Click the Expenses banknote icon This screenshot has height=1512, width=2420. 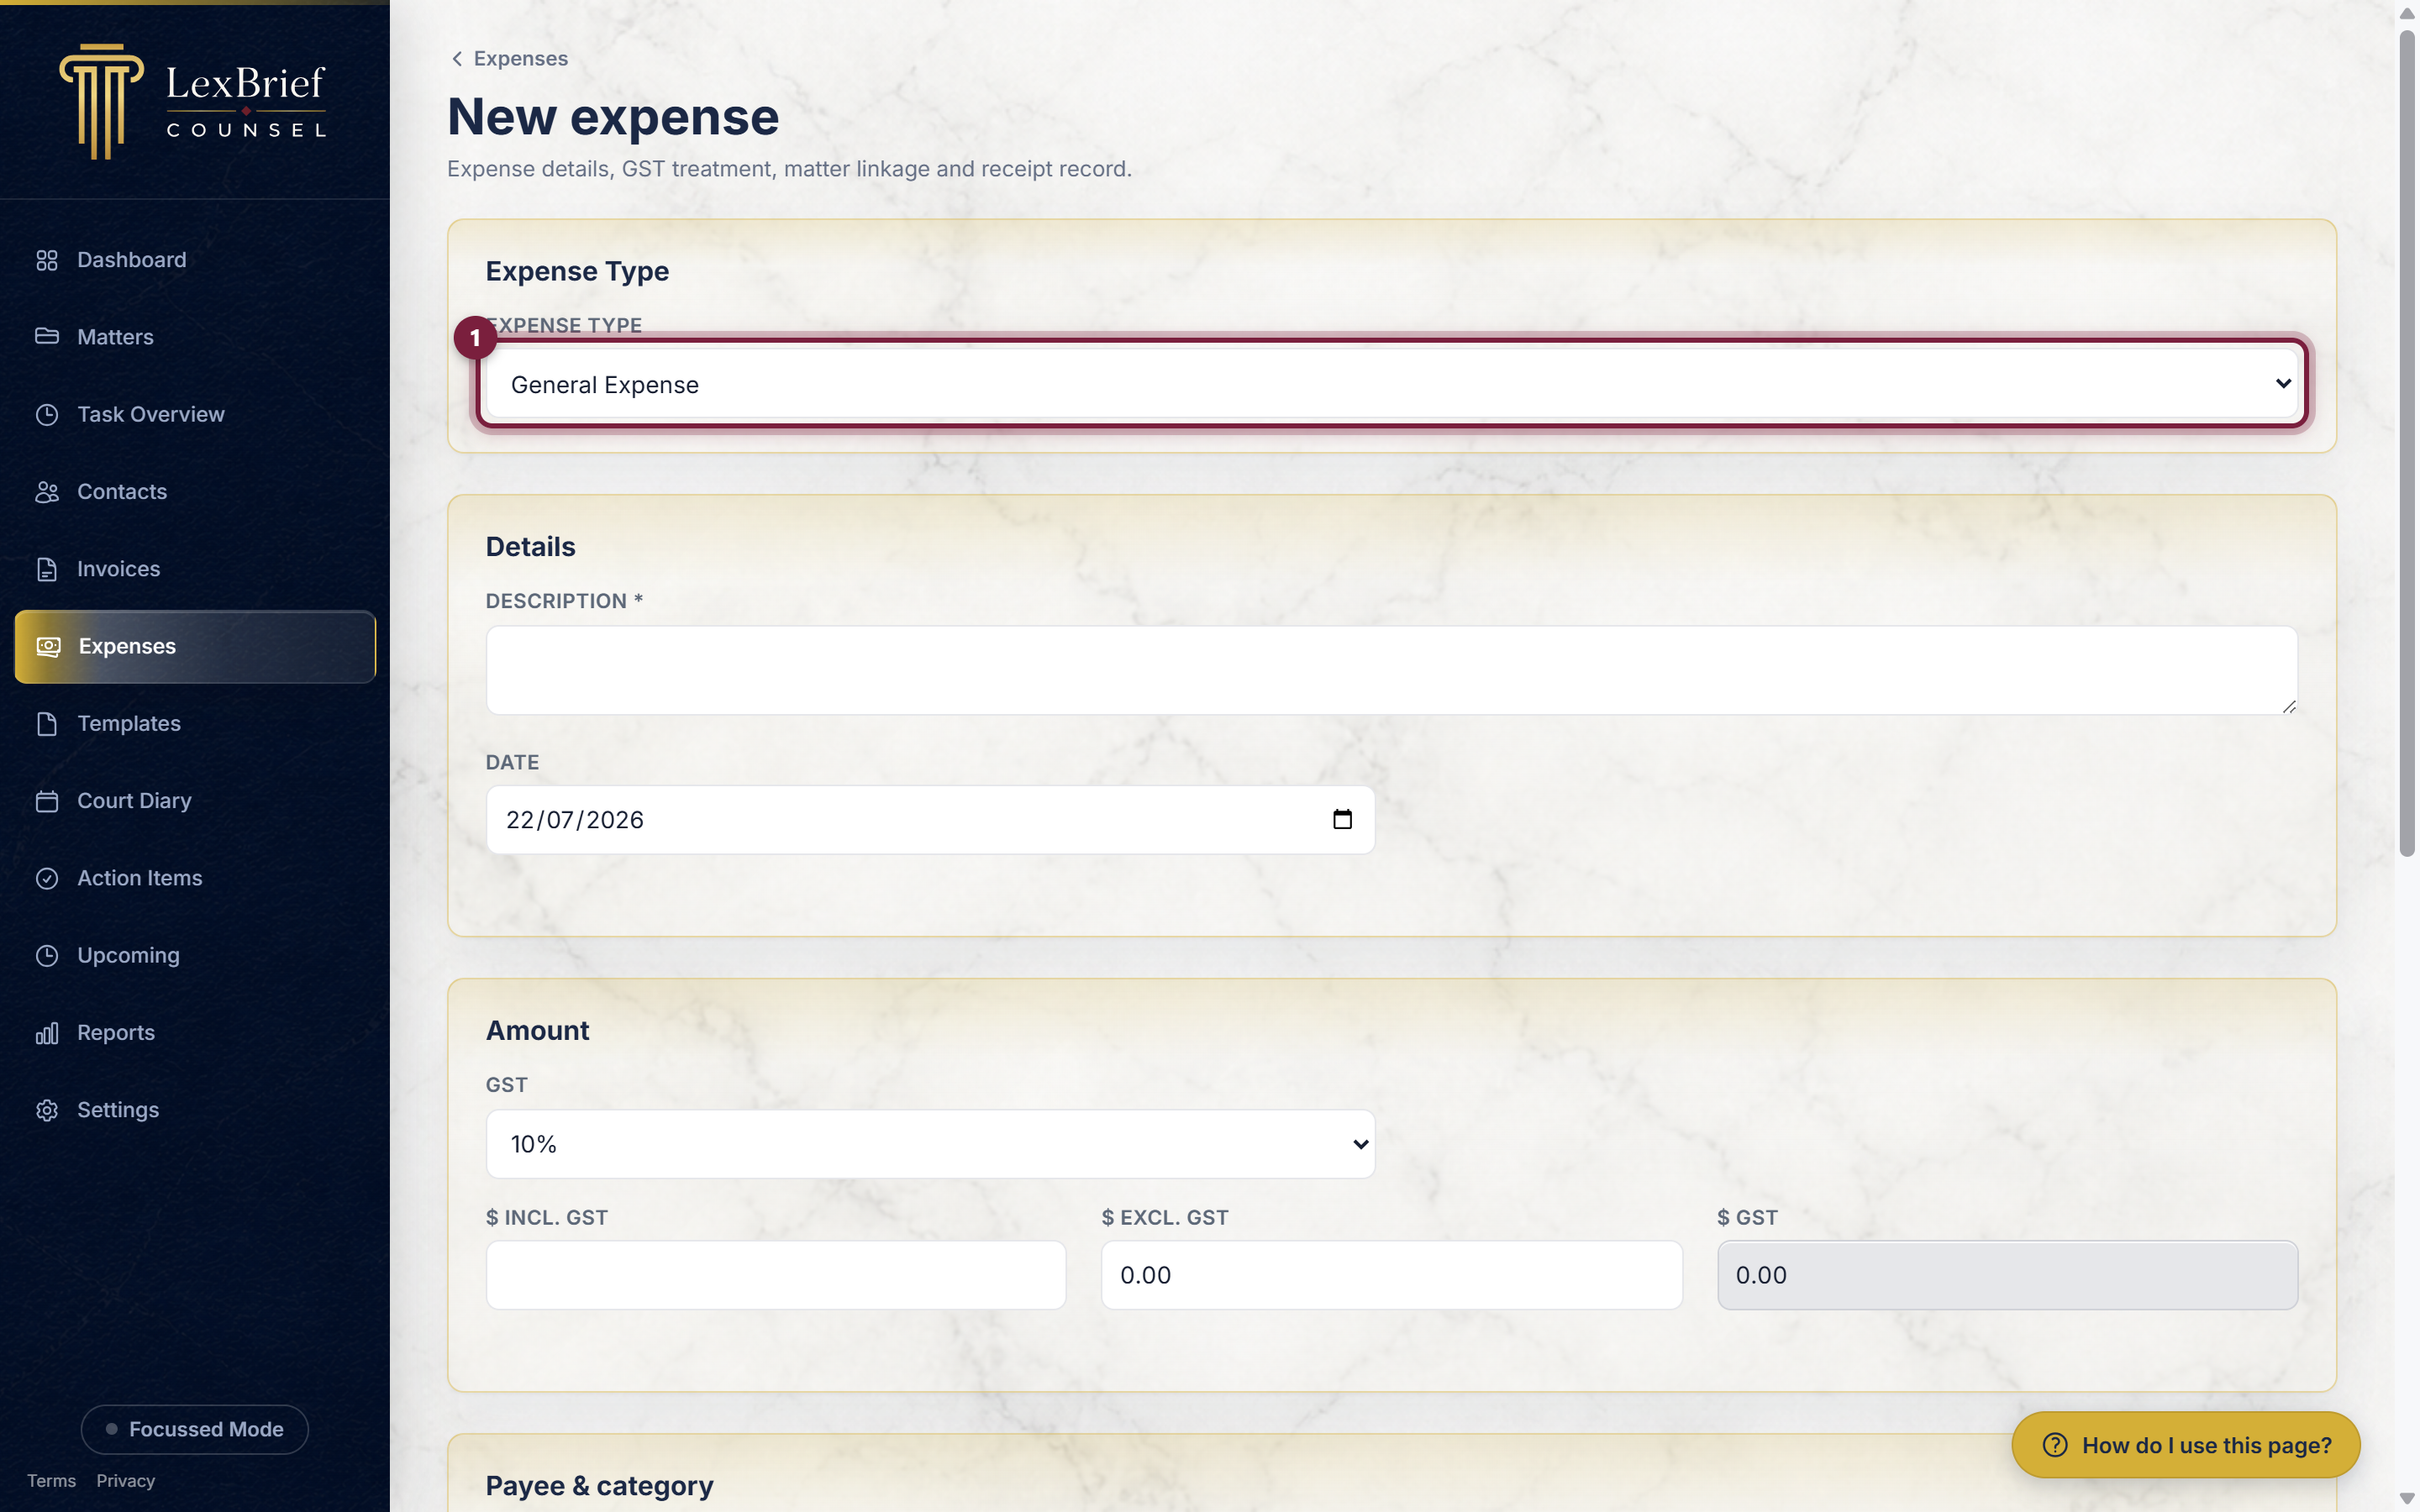tap(49, 646)
